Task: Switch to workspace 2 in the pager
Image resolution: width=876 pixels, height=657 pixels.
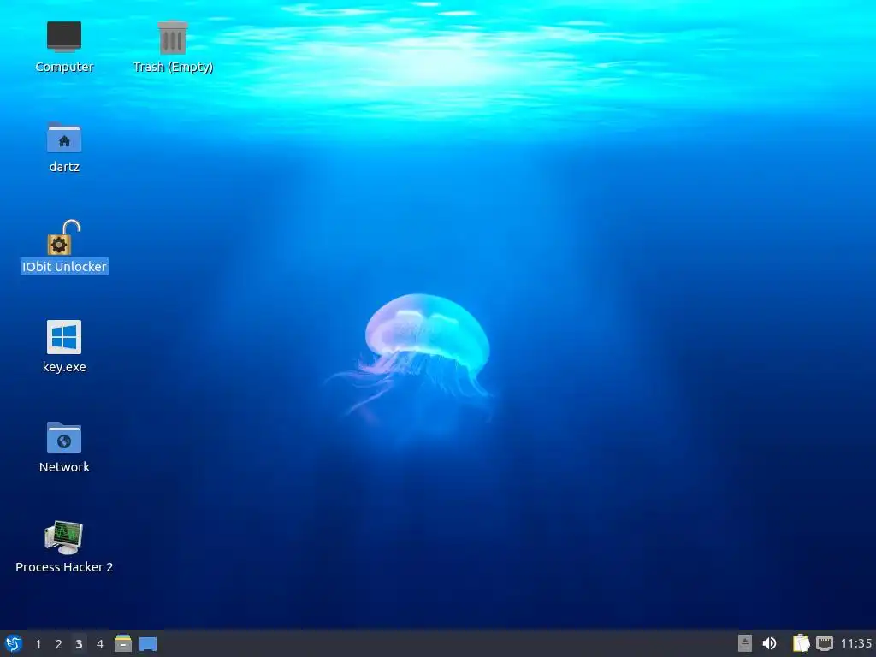Action: 58,644
